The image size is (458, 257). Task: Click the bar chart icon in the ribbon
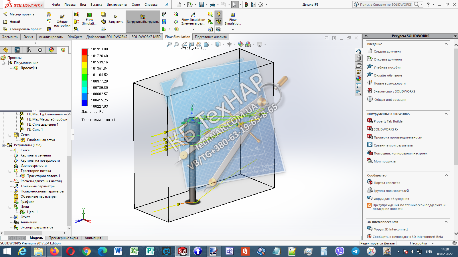tap(164, 29)
